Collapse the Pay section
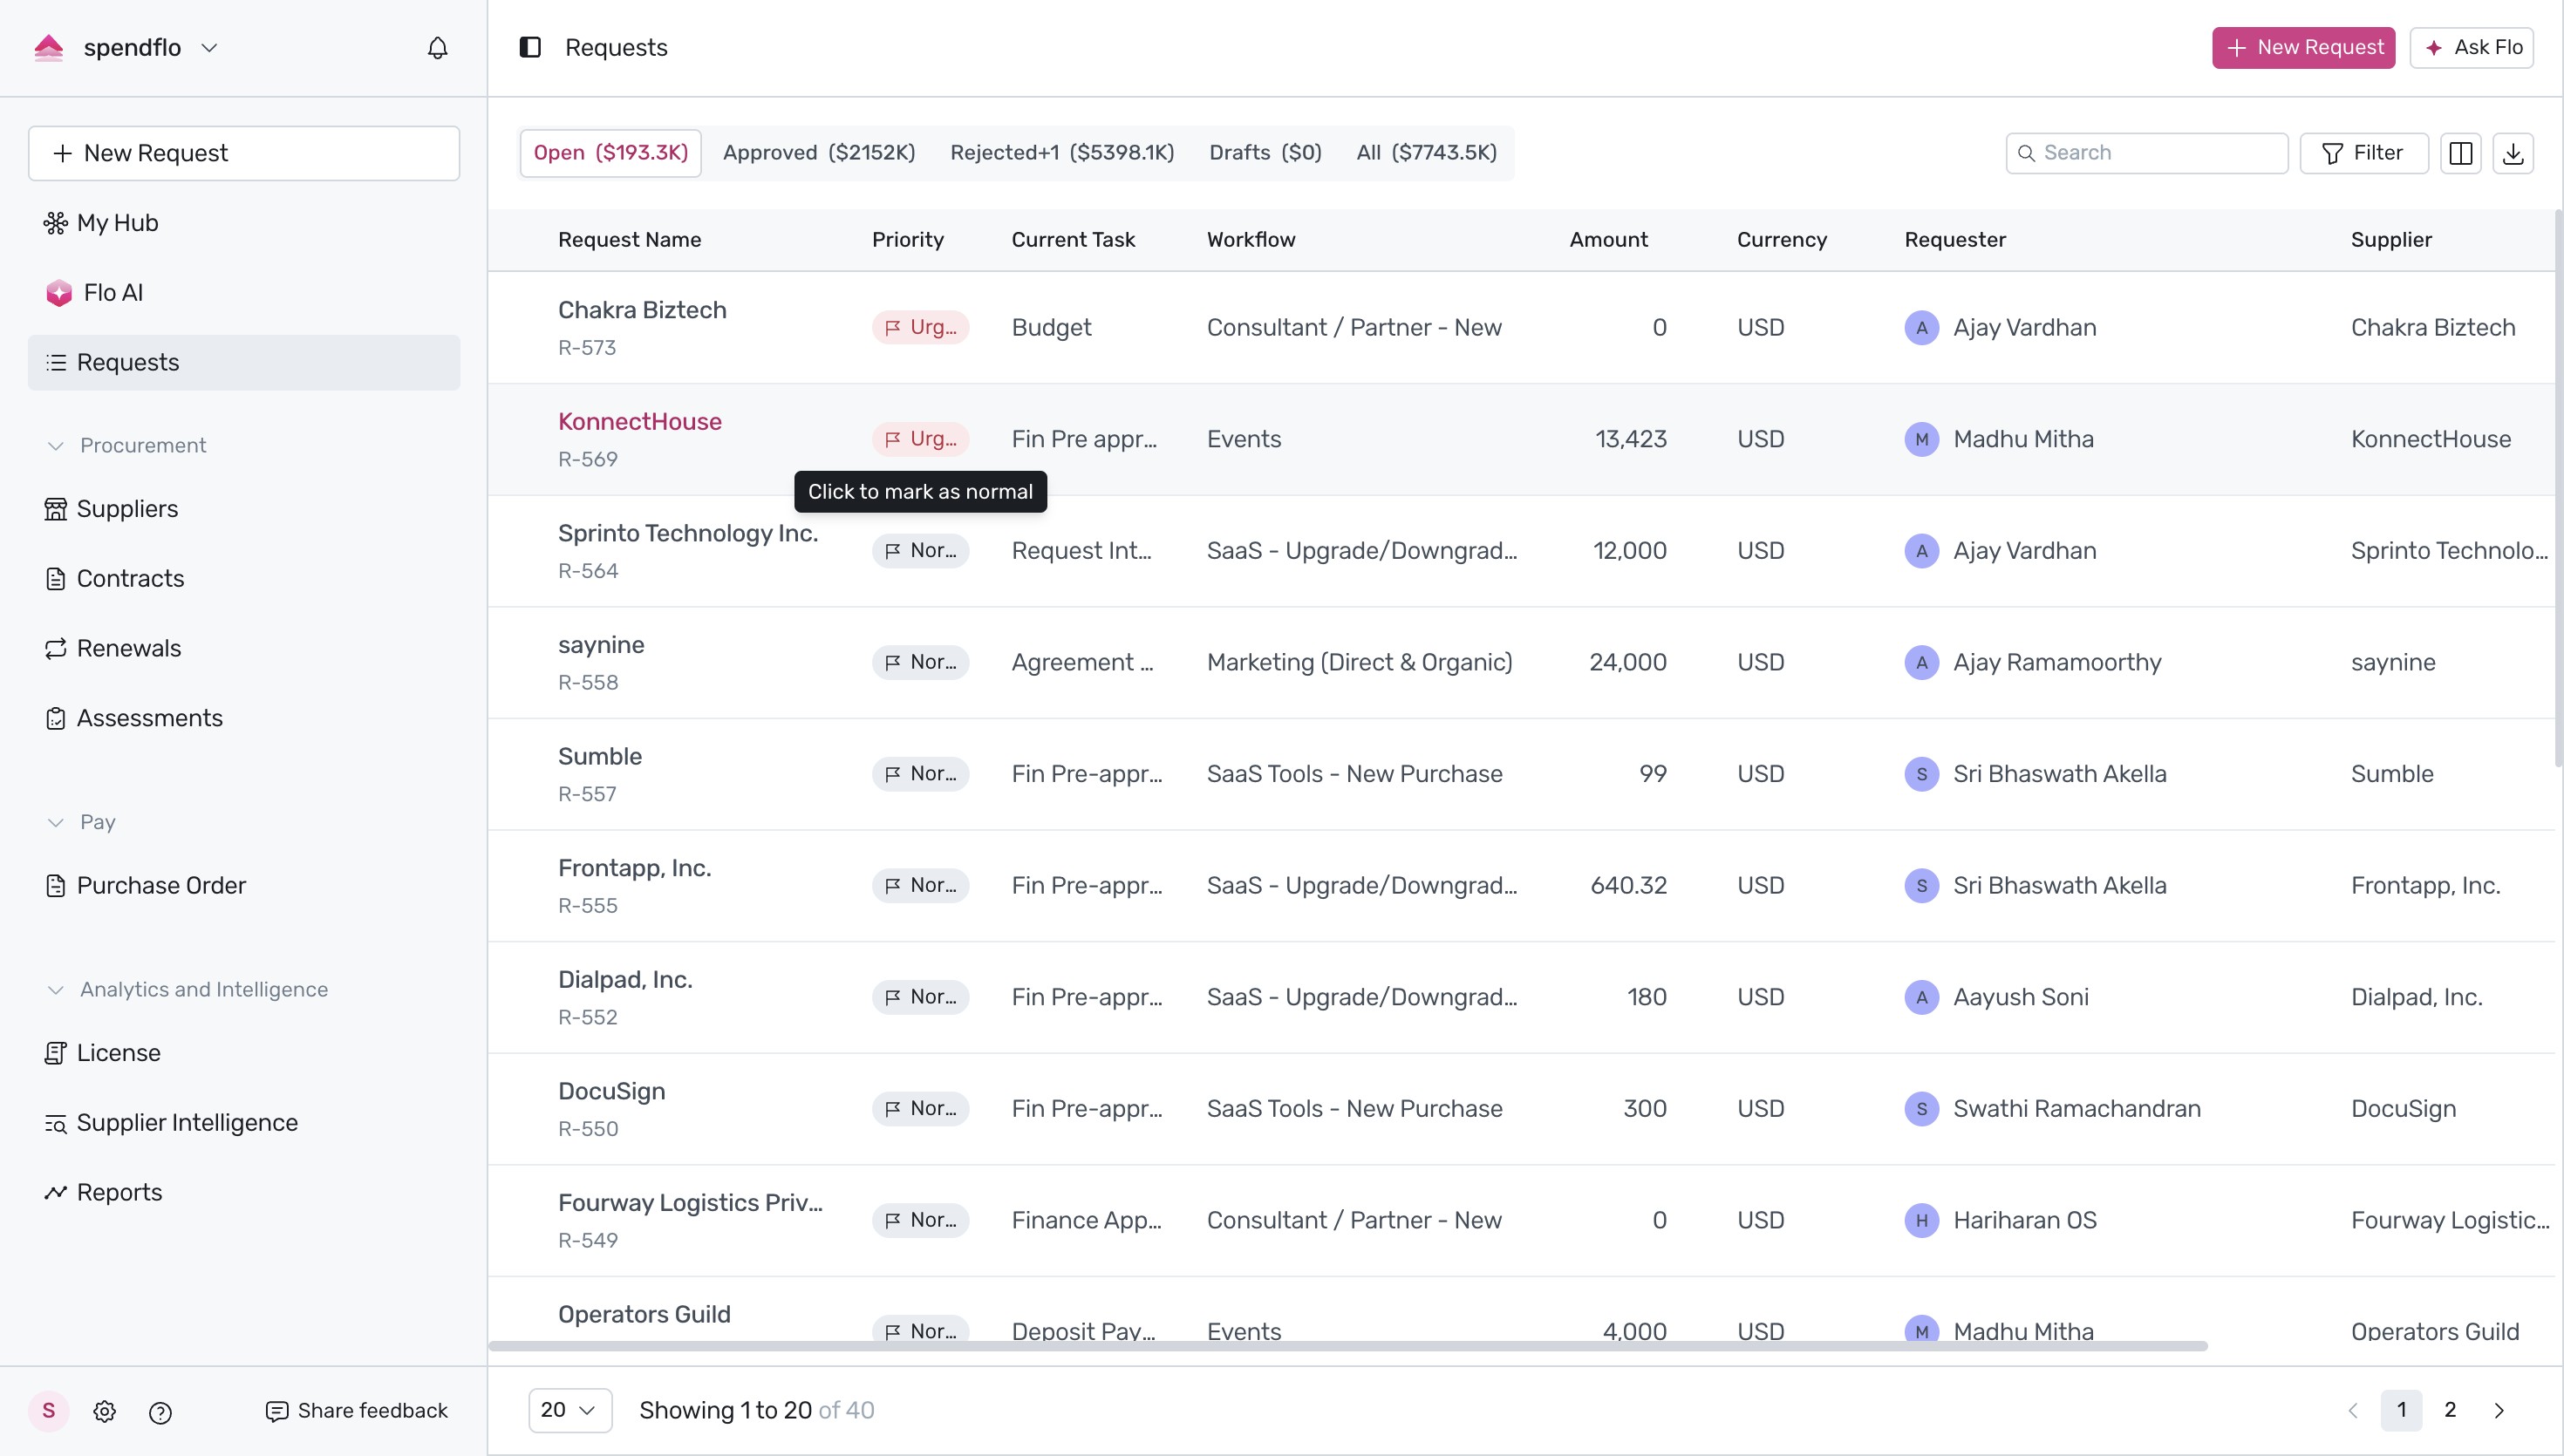 pos(56,822)
